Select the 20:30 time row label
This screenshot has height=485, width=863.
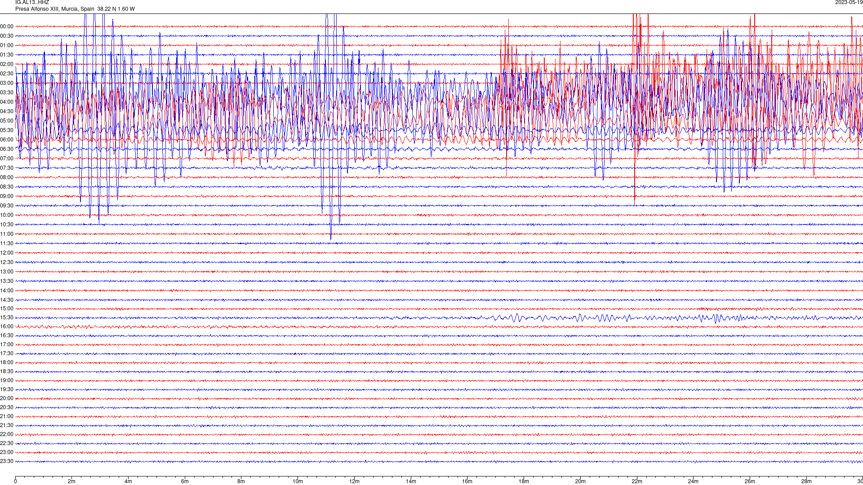pos(7,407)
